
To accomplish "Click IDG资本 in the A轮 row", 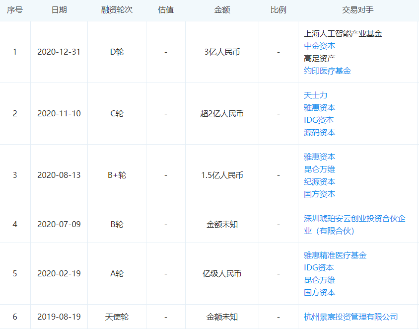I will [319, 267].
